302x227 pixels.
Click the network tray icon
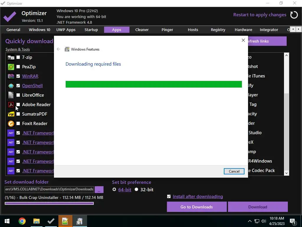257,221
